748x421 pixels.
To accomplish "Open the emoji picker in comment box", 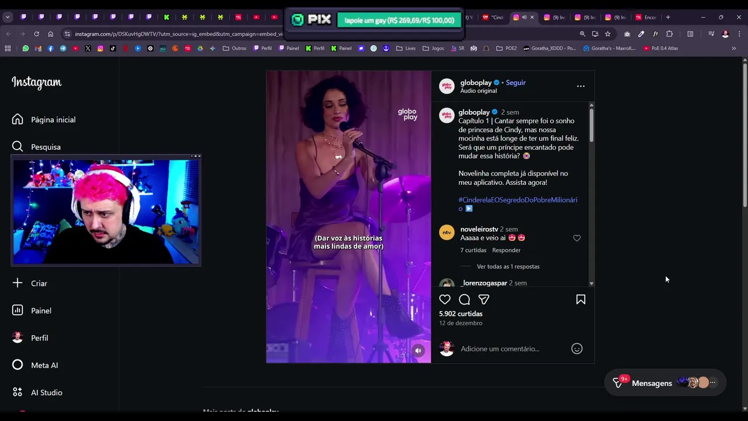I will pyautogui.click(x=577, y=348).
